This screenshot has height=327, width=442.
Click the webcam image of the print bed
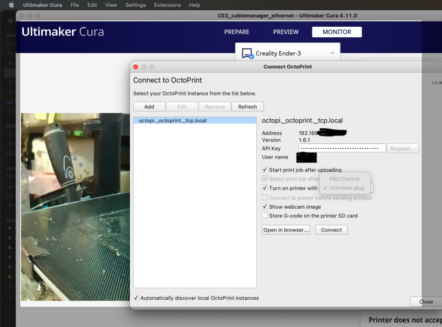pos(76,207)
